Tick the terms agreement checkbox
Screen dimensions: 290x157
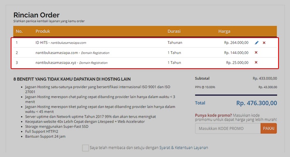click(x=85, y=148)
